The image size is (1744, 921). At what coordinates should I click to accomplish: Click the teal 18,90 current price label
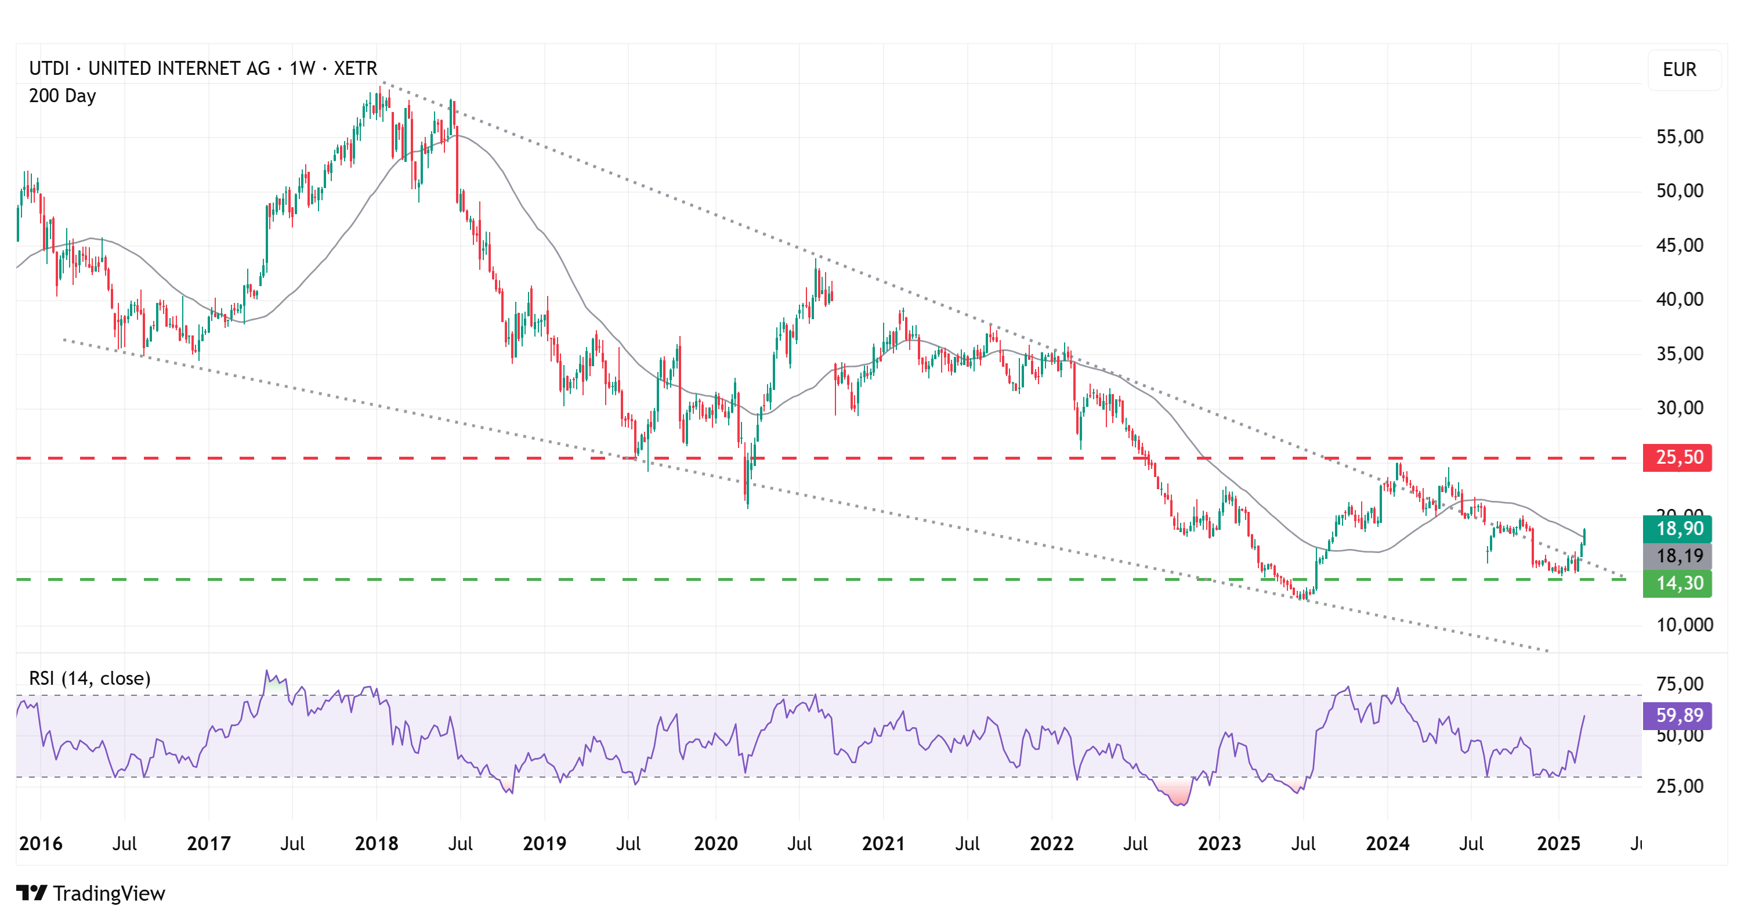pyautogui.click(x=1677, y=529)
